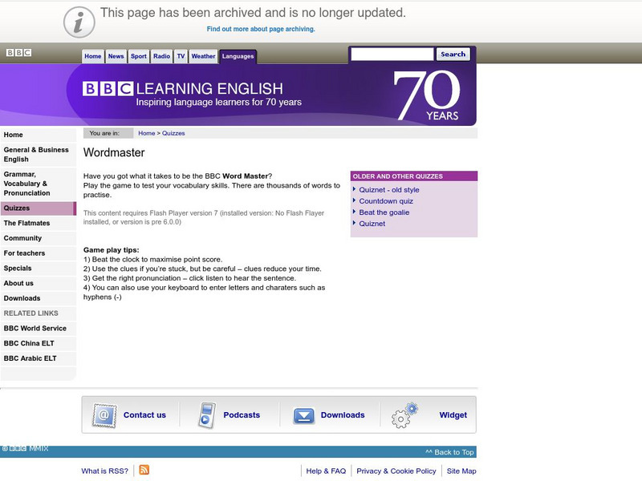Click Quizzes in the breadcrumb trail
The width and height of the screenshot is (642, 481).
(x=173, y=133)
